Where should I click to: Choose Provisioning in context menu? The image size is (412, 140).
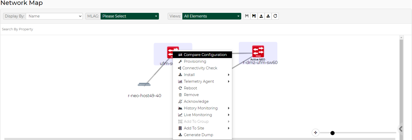coord(202,61)
